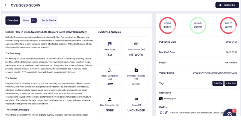Click the Attack Vector paperclip icon
The image size is (241, 121).
[136, 44]
